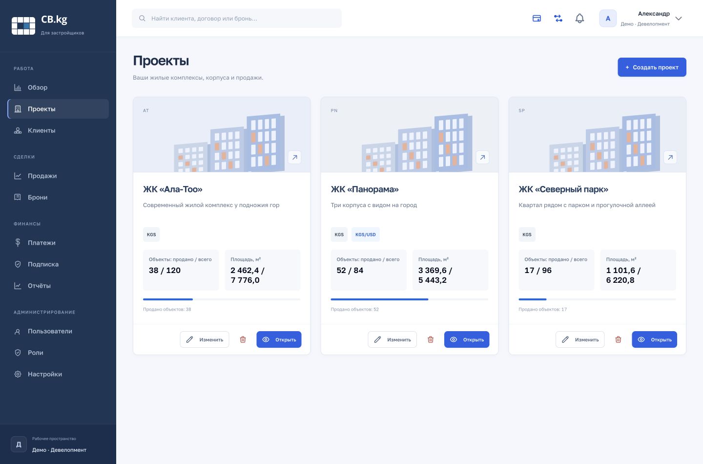Click Изменить on ЖК «Северный парк» card
The image size is (703, 464).
[580, 339]
